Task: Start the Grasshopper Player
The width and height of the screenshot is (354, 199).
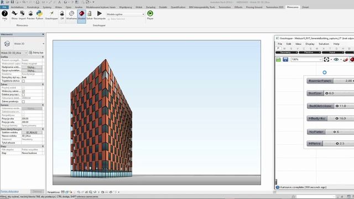Action: click(x=150, y=15)
